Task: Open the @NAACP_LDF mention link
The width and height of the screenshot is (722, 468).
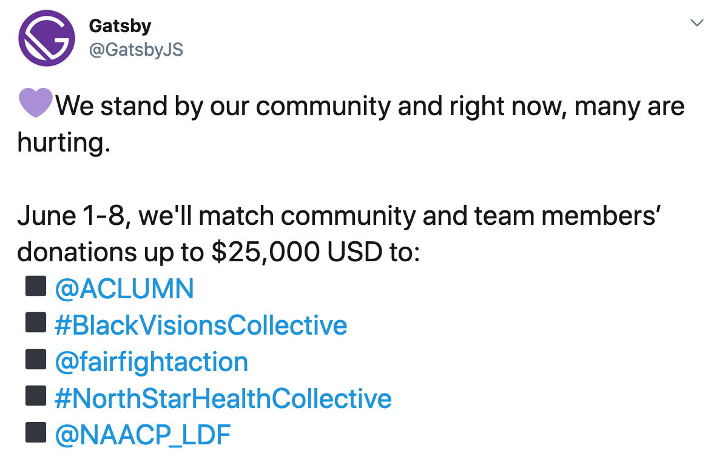Action: 143,435
